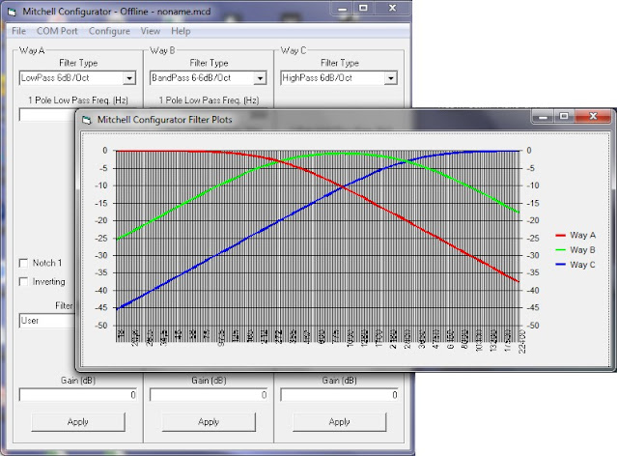Click the blue Way C legend swatch

pos(560,265)
